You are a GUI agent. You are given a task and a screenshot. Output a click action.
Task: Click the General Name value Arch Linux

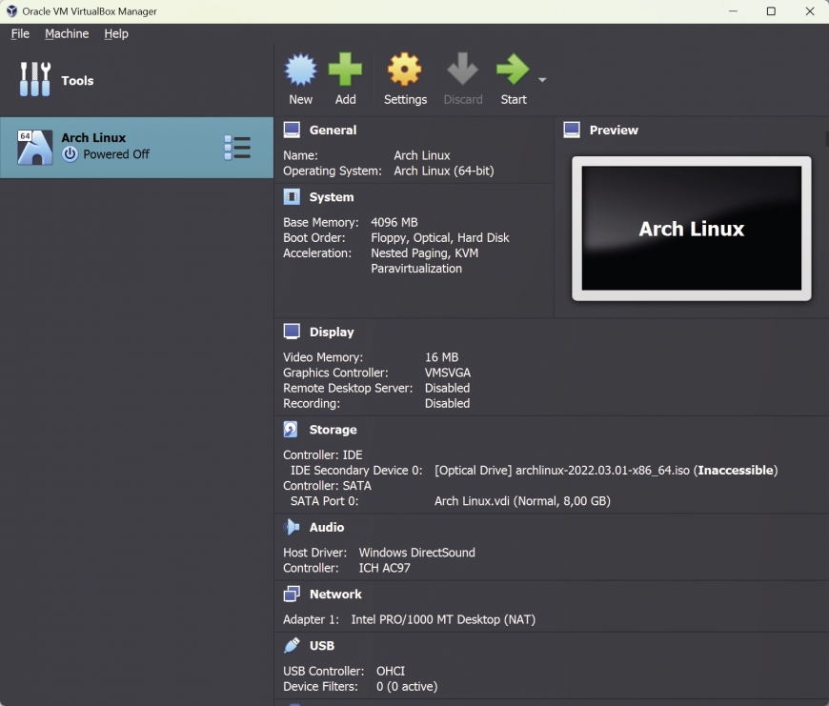pos(422,155)
